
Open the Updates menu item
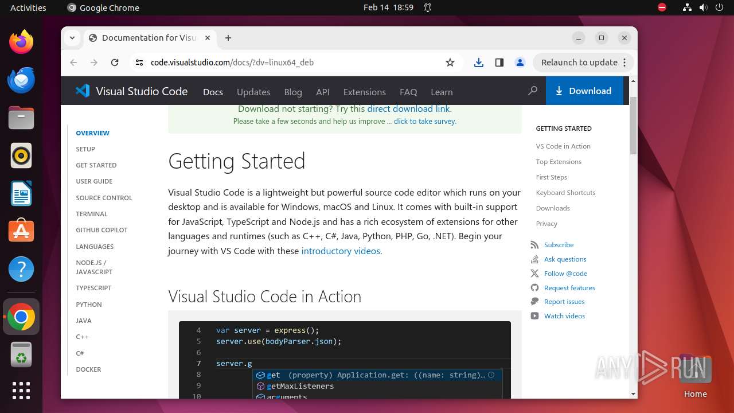(253, 92)
